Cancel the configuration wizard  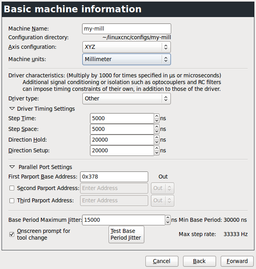(162, 261)
